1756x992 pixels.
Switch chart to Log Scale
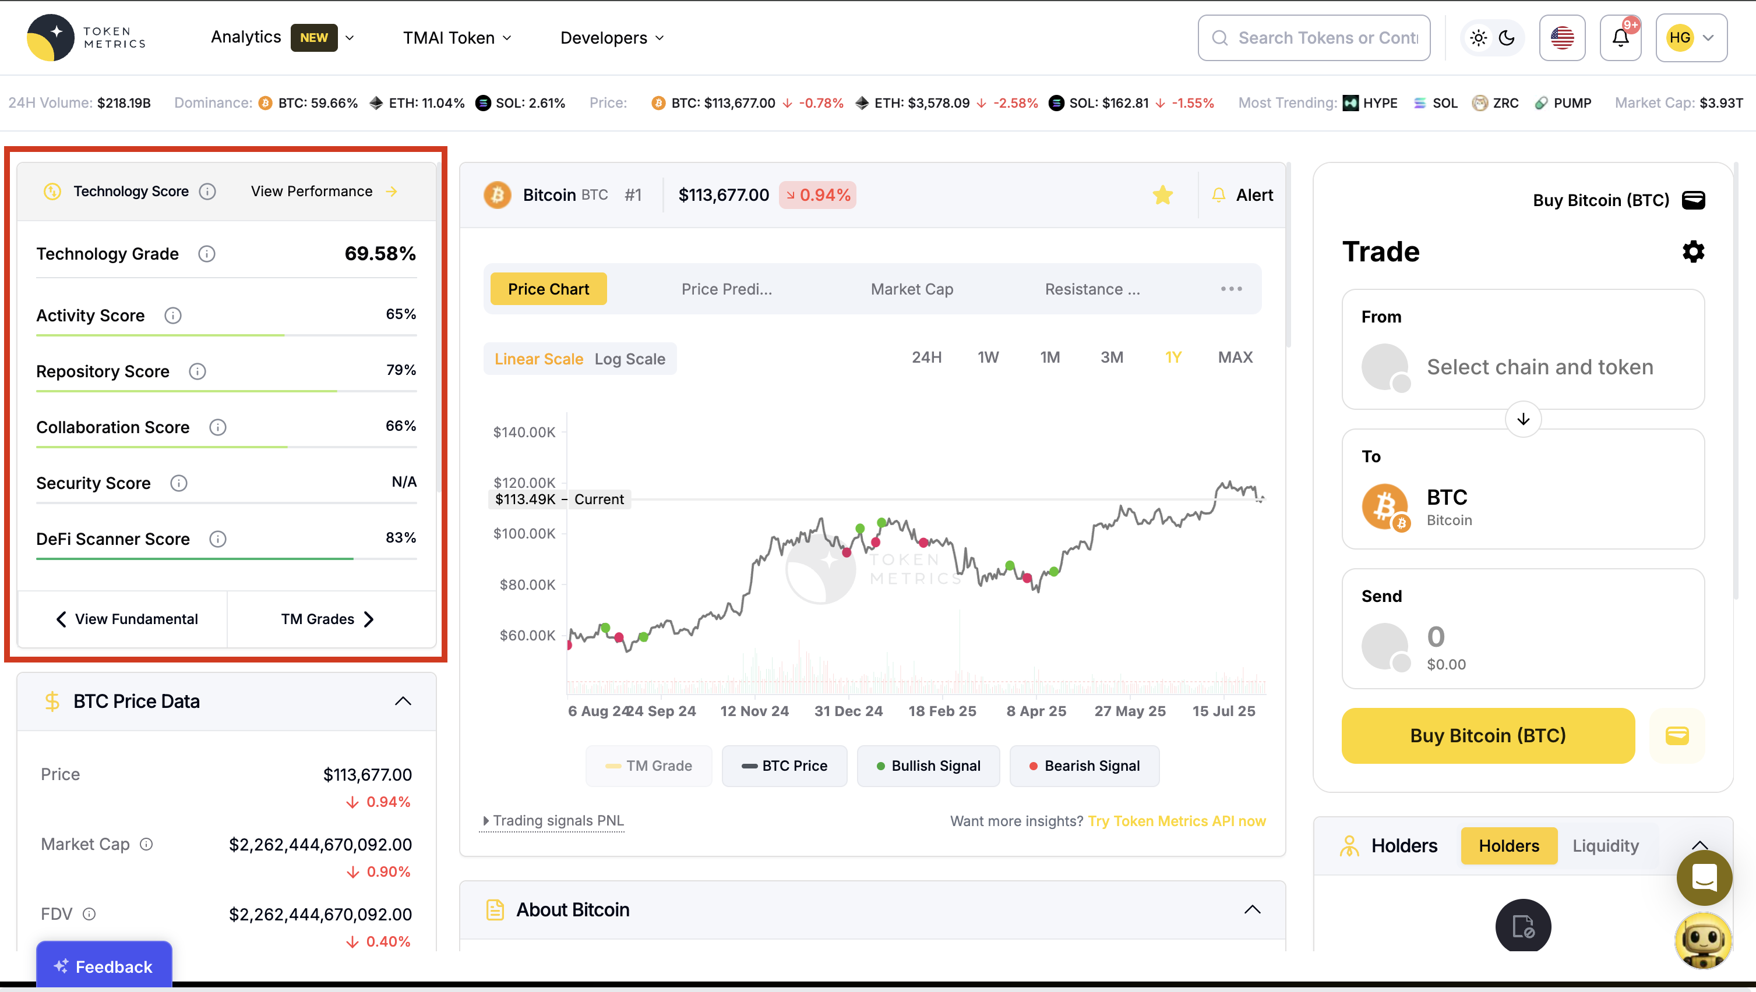click(x=630, y=359)
